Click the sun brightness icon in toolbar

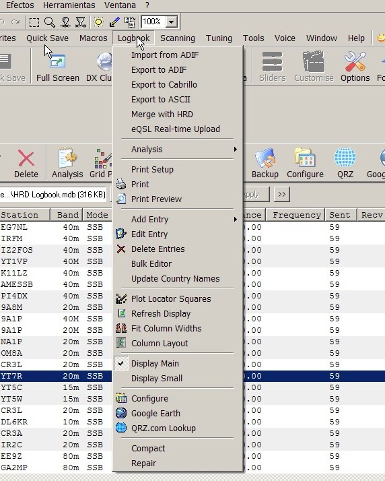click(x=99, y=22)
